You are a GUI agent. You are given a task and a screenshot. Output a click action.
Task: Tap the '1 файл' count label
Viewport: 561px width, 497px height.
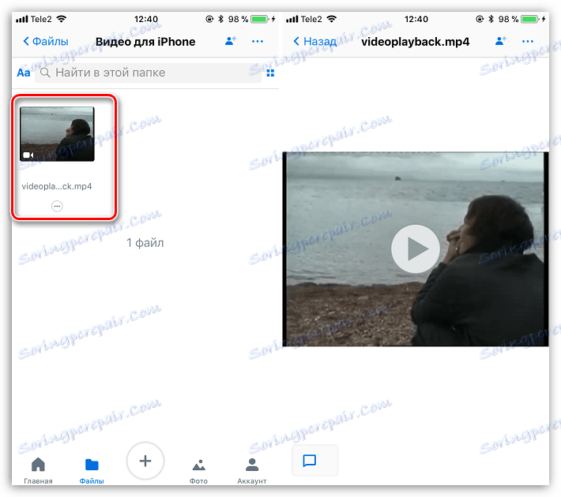pos(145,243)
